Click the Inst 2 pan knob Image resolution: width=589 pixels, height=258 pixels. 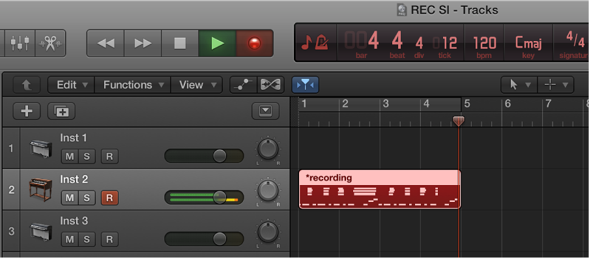coord(268,191)
